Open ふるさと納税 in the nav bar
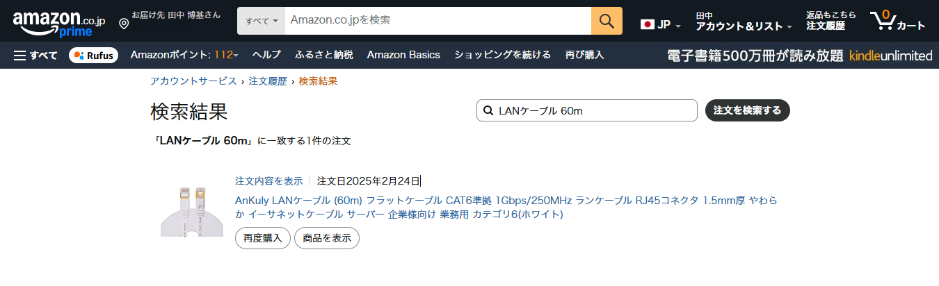The width and height of the screenshot is (939, 286). tap(324, 55)
